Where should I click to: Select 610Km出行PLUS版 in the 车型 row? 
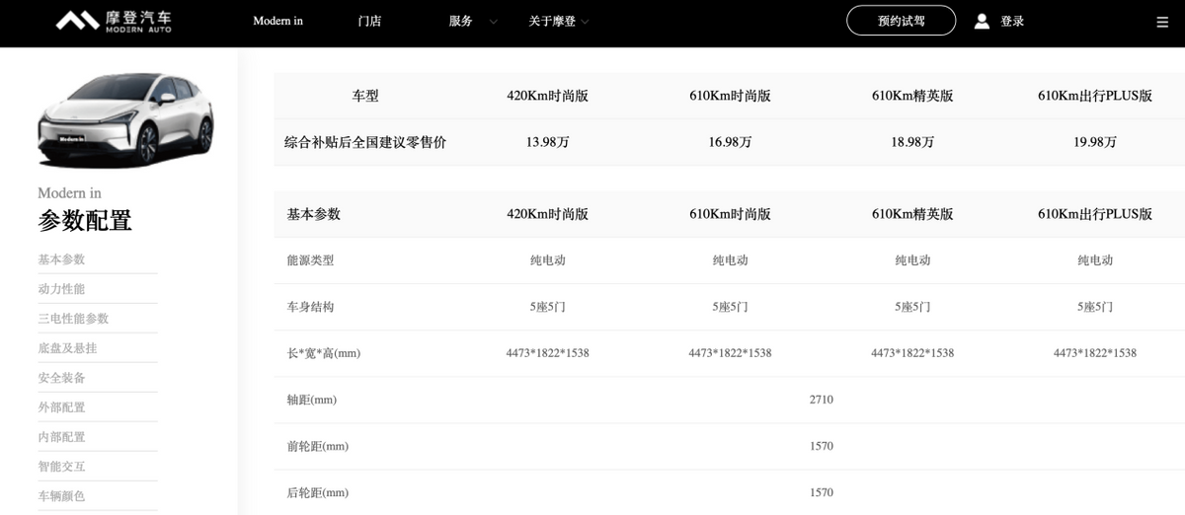click(x=1095, y=96)
